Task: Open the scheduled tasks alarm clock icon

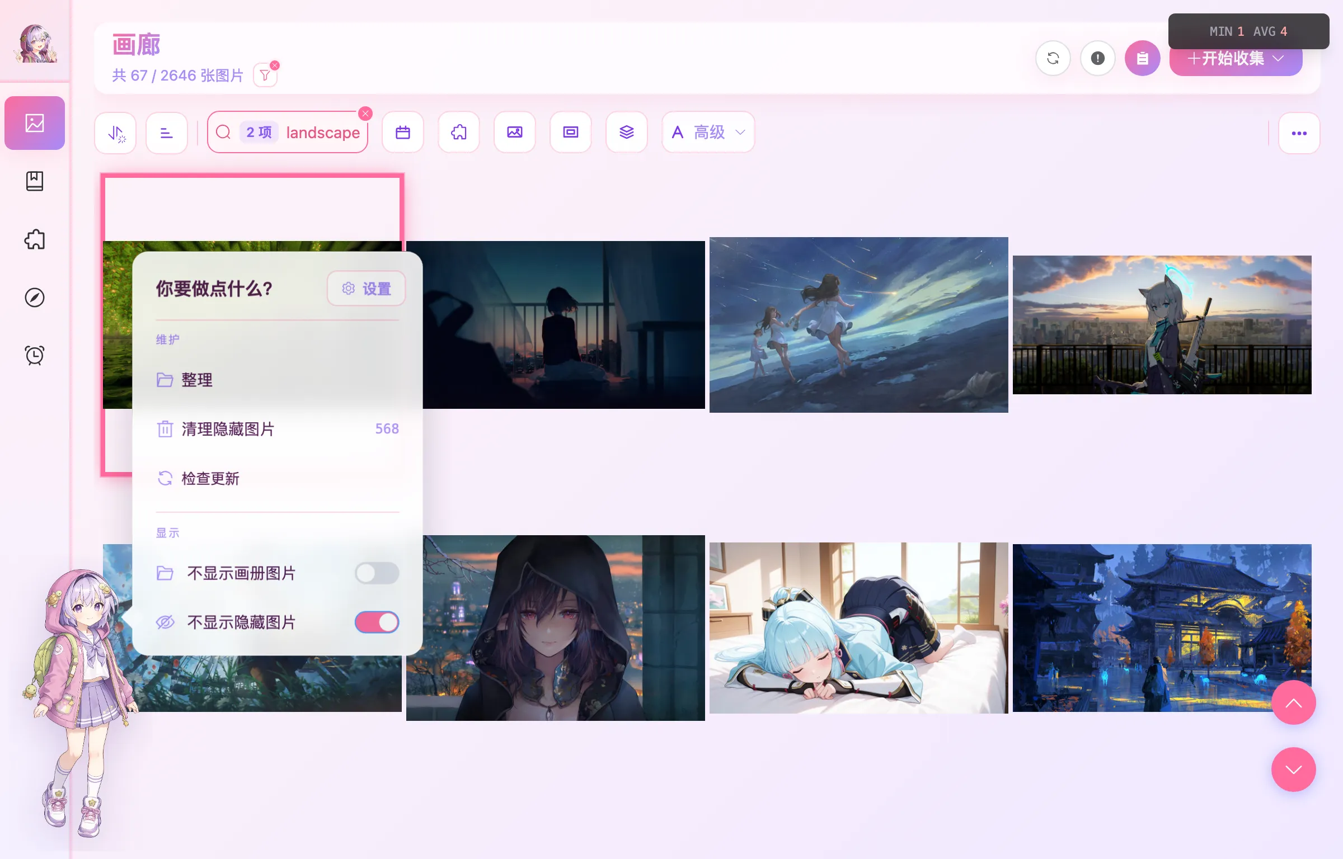Action: coord(35,356)
